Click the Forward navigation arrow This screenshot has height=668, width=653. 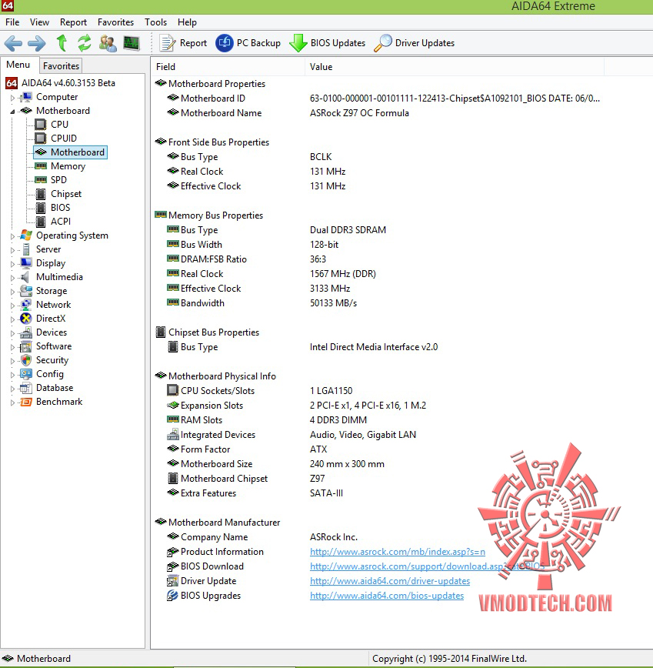[x=37, y=43]
